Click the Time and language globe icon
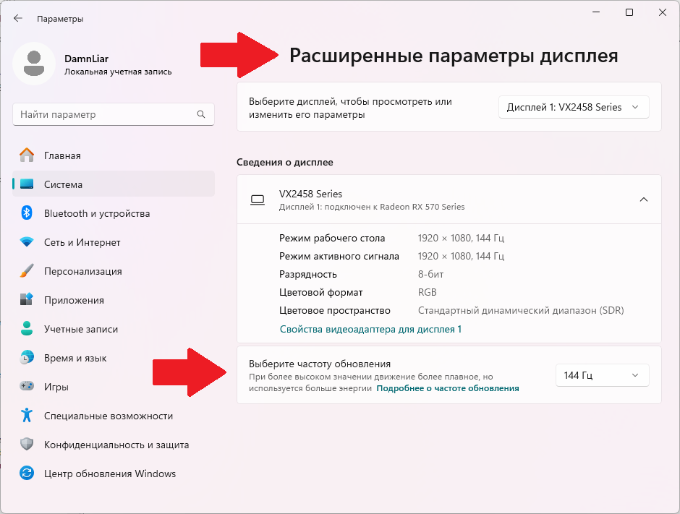Screen dimensions: 680x514 click(x=27, y=358)
